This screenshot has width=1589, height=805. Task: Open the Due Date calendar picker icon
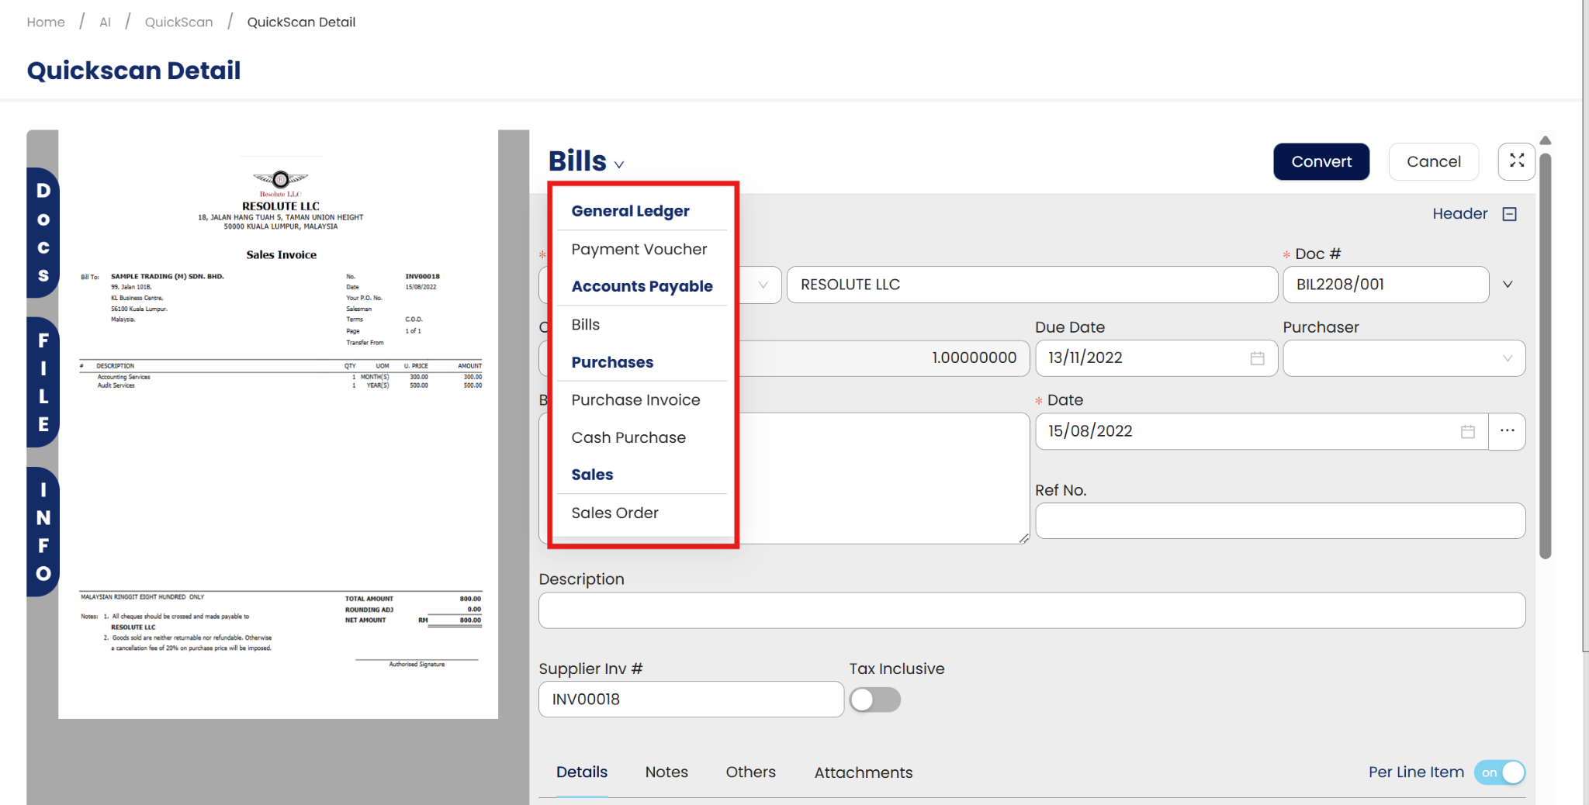click(x=1258, y=358)
